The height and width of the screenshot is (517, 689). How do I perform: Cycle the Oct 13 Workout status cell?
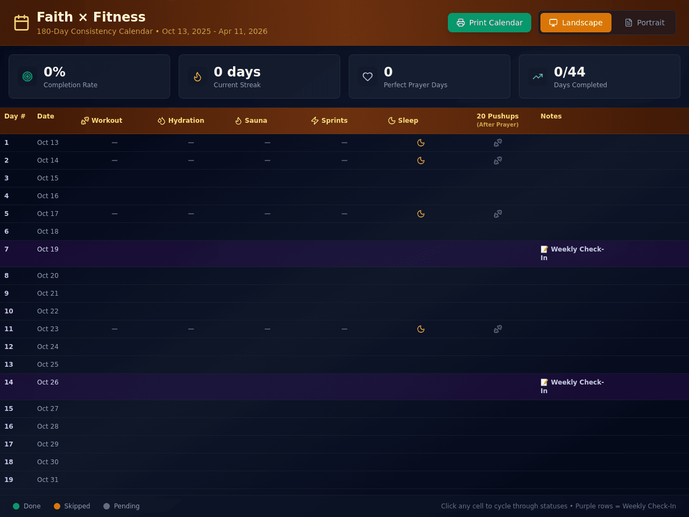(x=115, y=143)
